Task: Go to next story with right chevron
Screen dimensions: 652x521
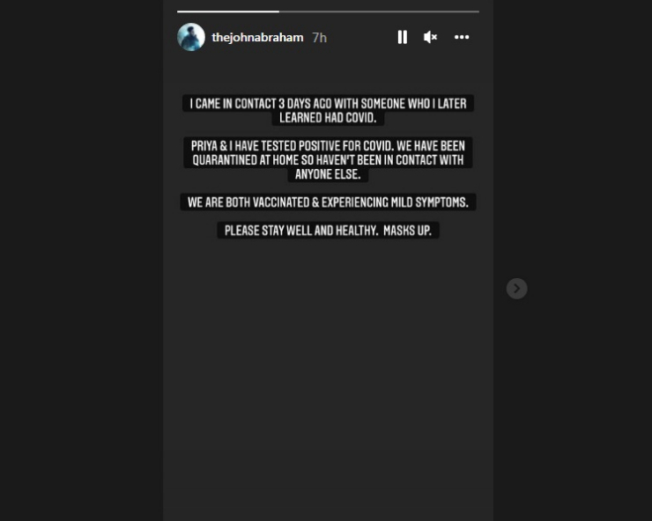Action: (517, 289)
